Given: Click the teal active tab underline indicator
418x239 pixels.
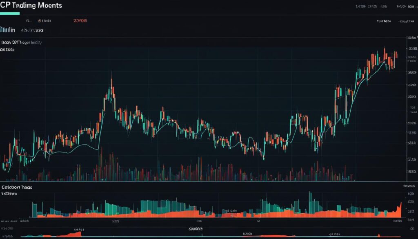Looking at the screenshot, I should [10, 13].
